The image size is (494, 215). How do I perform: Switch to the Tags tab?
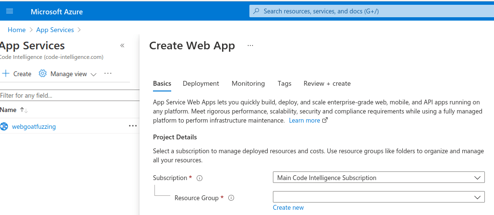click(284, 84)
